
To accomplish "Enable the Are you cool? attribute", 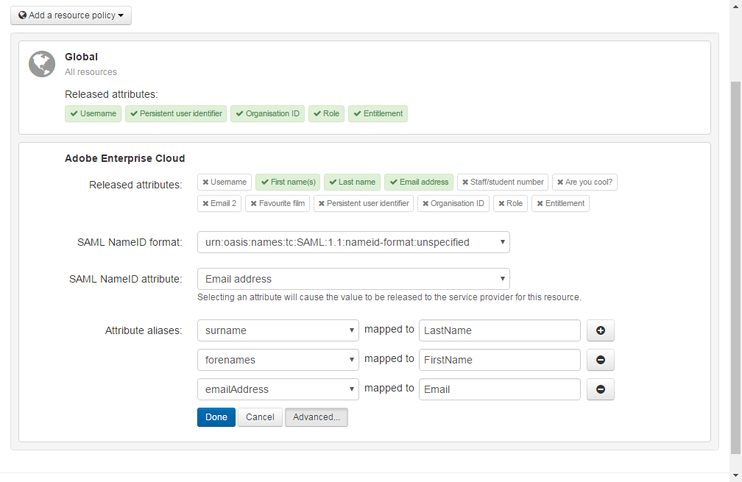I will 584,182.
